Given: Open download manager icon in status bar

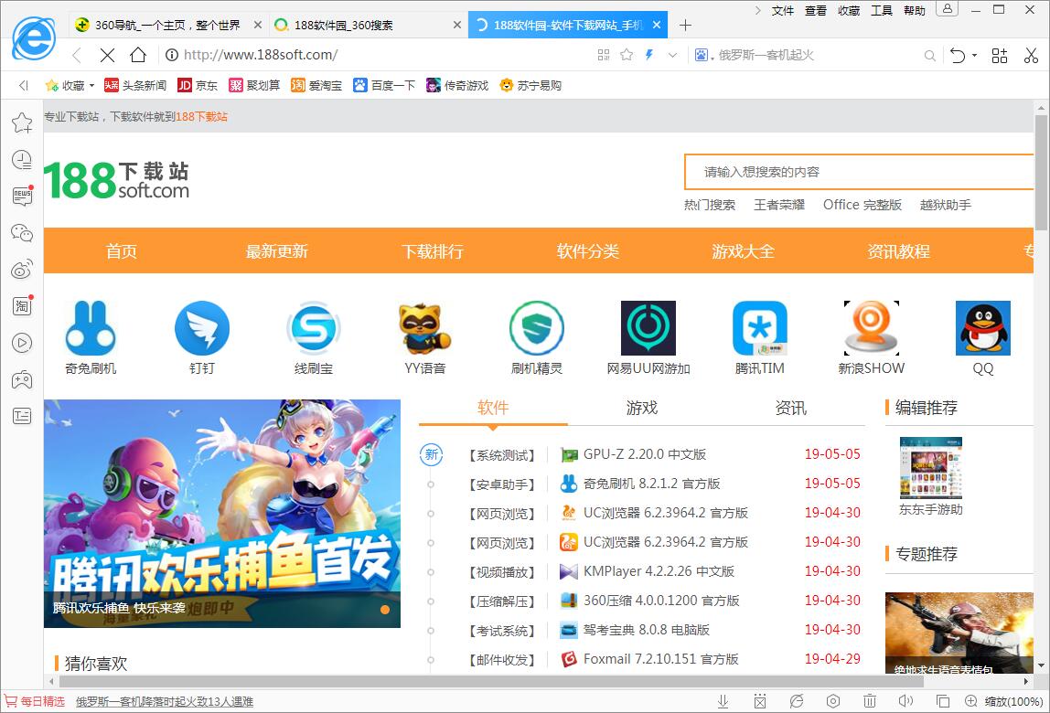Looking at the screenshot, I should (x=723, y=700).
